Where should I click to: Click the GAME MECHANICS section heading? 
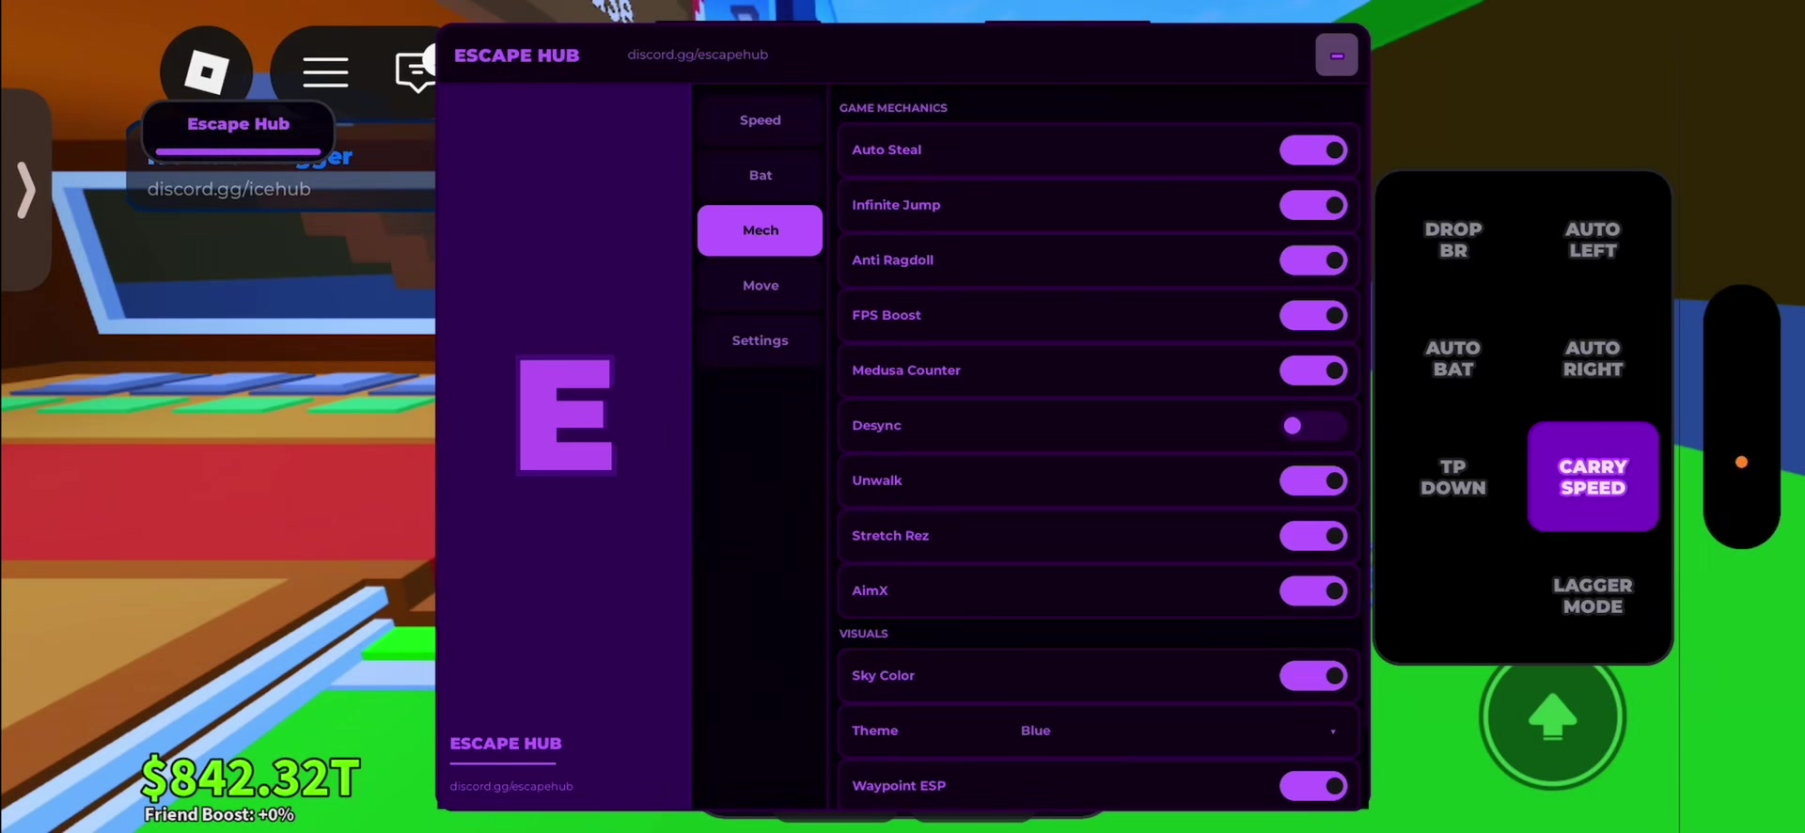[x=893, y=108]
